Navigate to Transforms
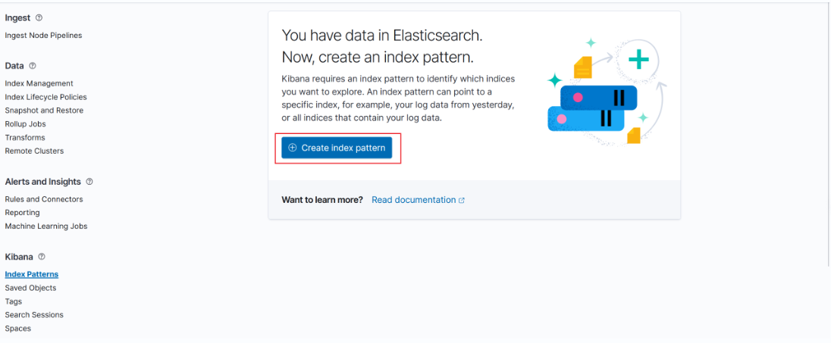The image size is (831, 343). (25, 138)
